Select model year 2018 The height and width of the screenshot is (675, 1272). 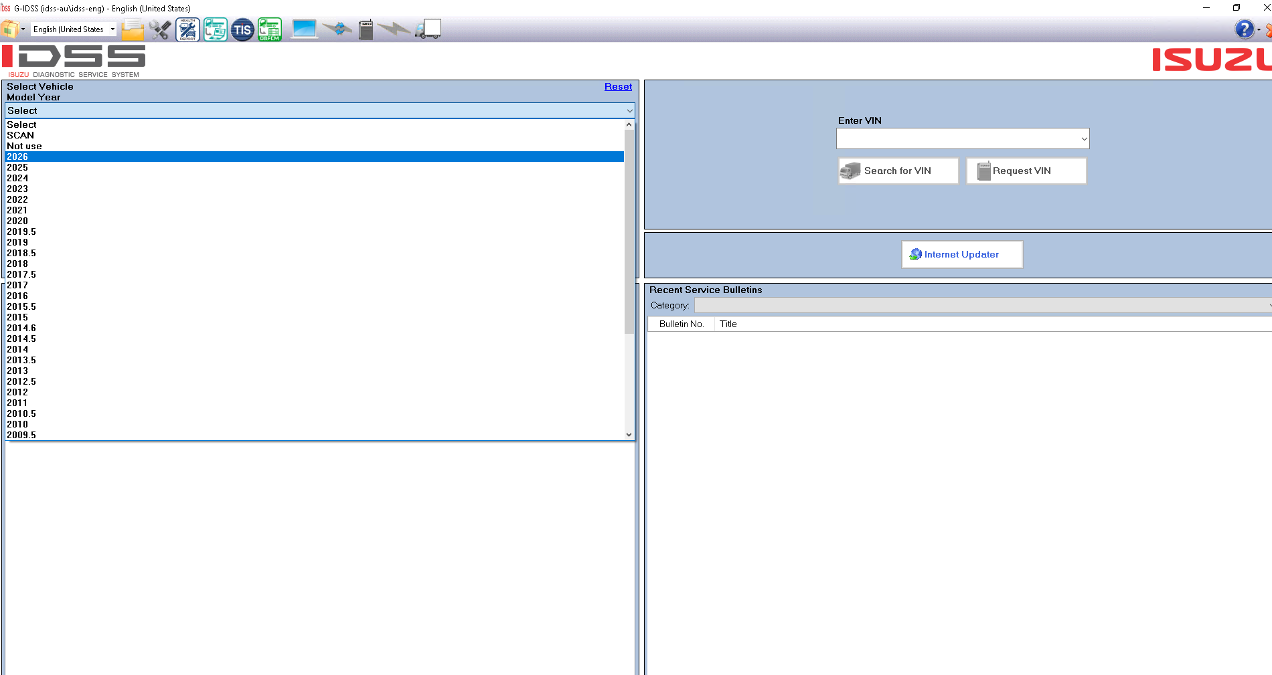pos(315,264)
